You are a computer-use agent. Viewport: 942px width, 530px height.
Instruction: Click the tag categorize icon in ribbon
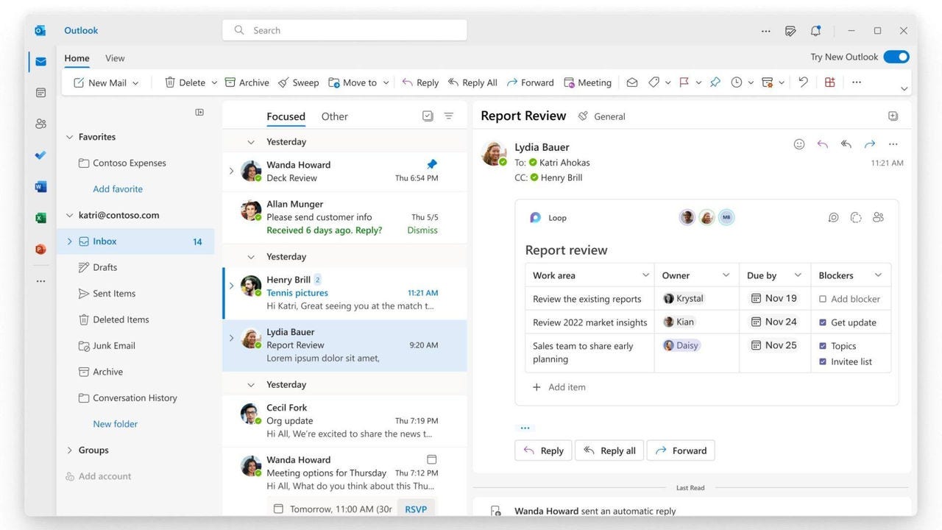click(654, 82)
